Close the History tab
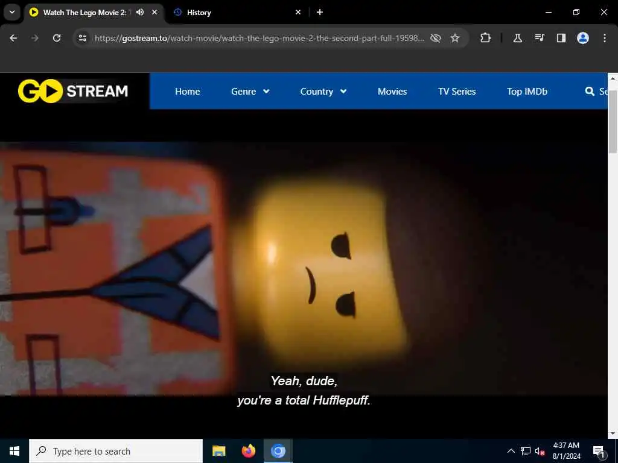The width and height of the screenshot is (618, 463). point(298,12)
